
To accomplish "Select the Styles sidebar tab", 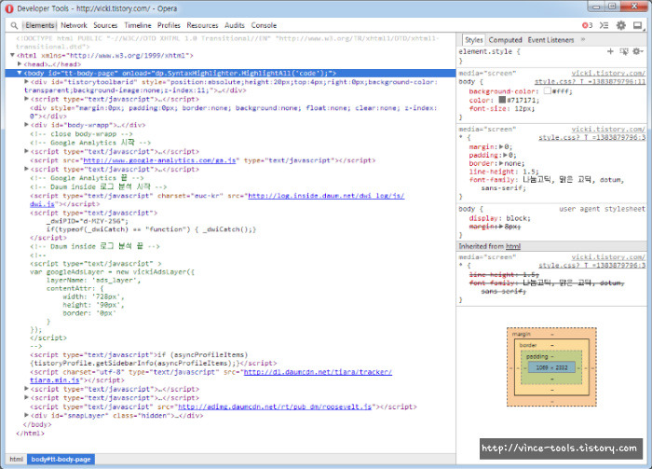I will point(473,40).
